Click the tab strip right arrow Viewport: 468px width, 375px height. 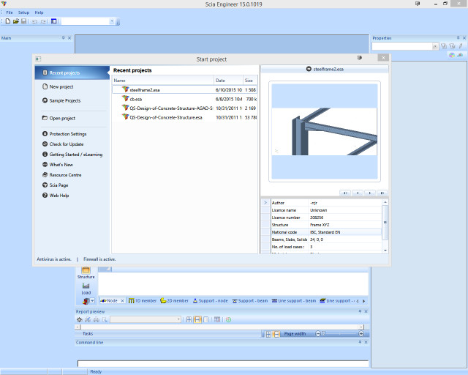(x=364, y=301)
